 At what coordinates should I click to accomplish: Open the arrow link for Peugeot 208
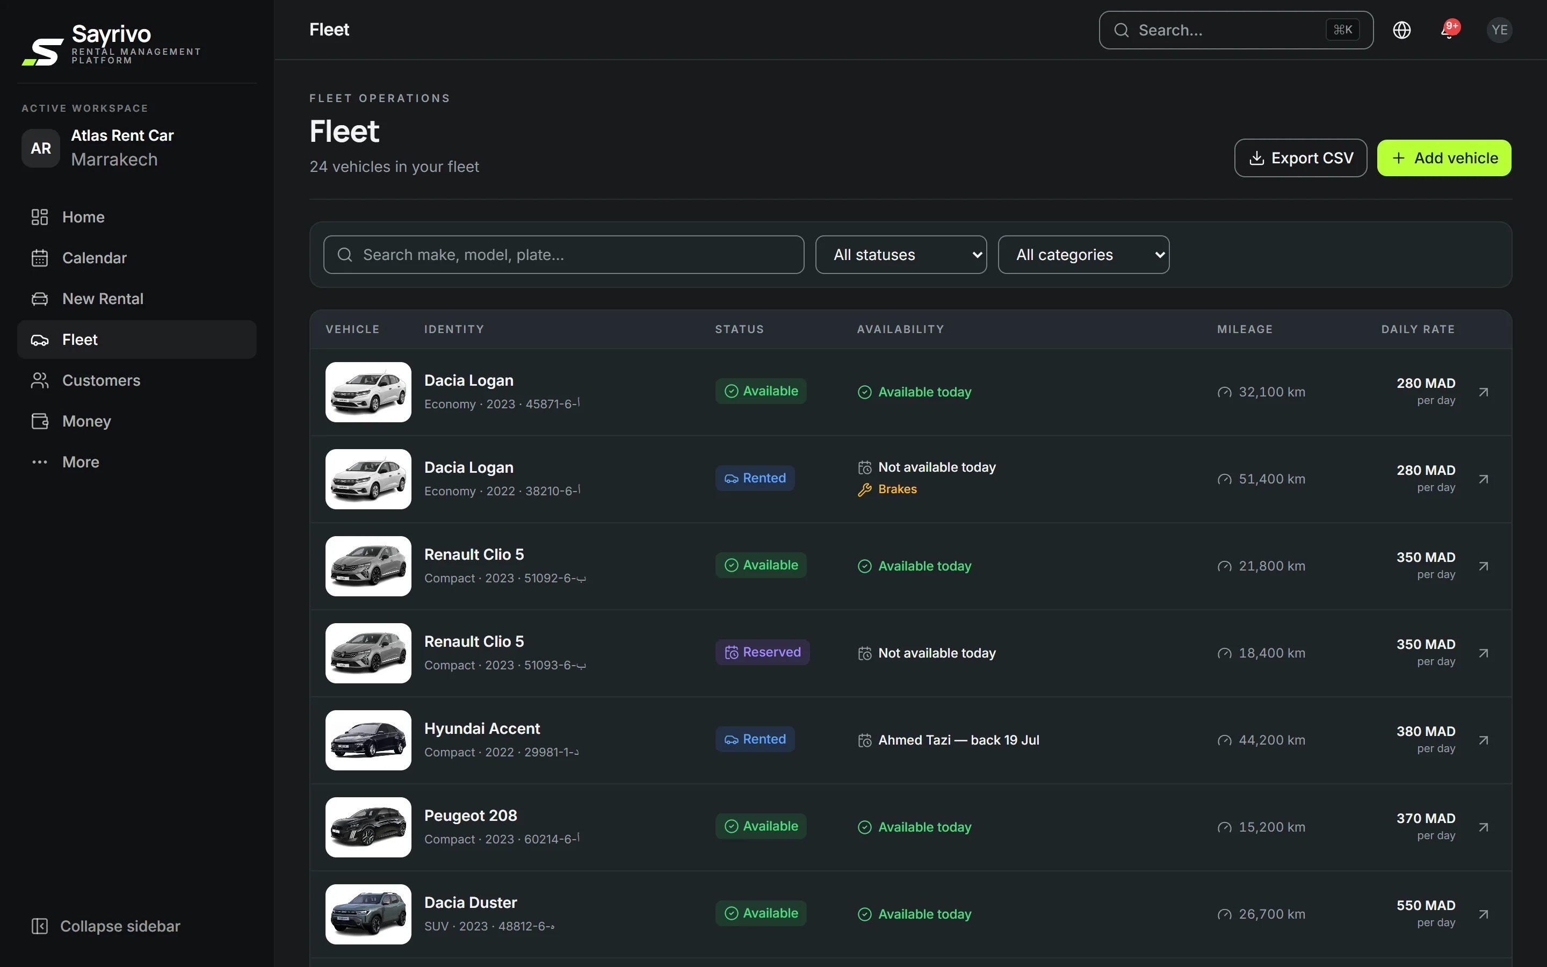click(x=1484, y=827)
